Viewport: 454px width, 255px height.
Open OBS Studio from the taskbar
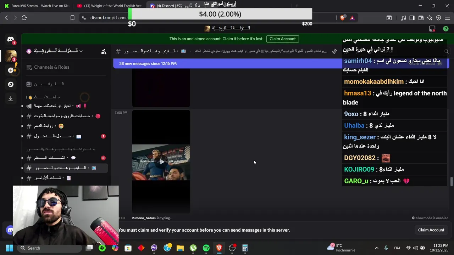232,248
